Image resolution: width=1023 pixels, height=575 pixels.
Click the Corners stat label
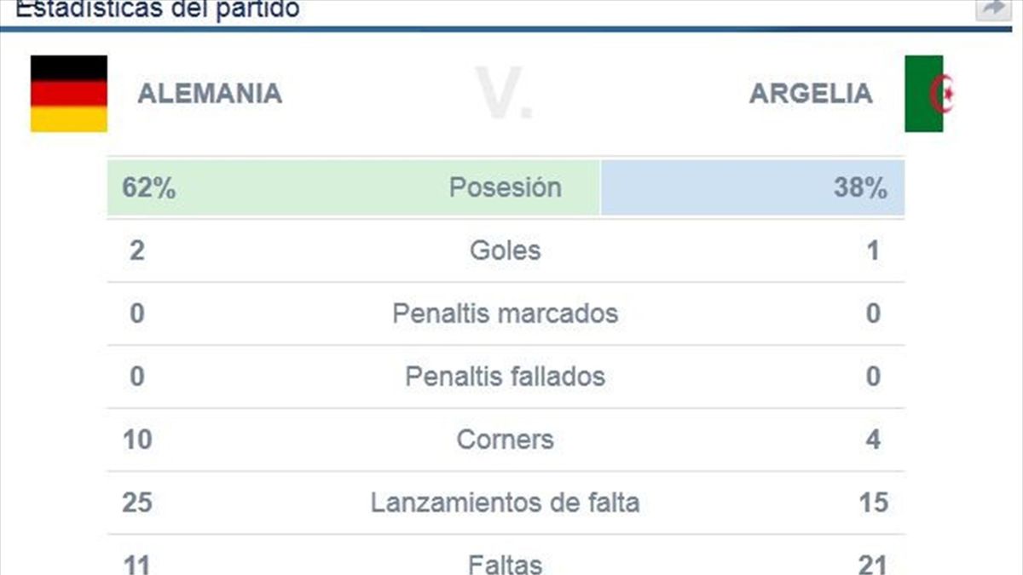click(x=505, y=440)
